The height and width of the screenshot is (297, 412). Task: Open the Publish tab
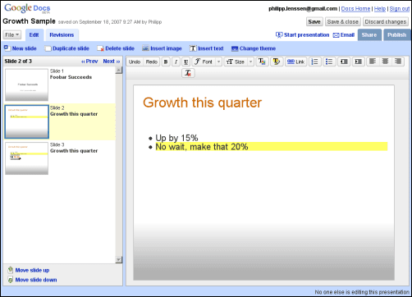pos(396,35)
